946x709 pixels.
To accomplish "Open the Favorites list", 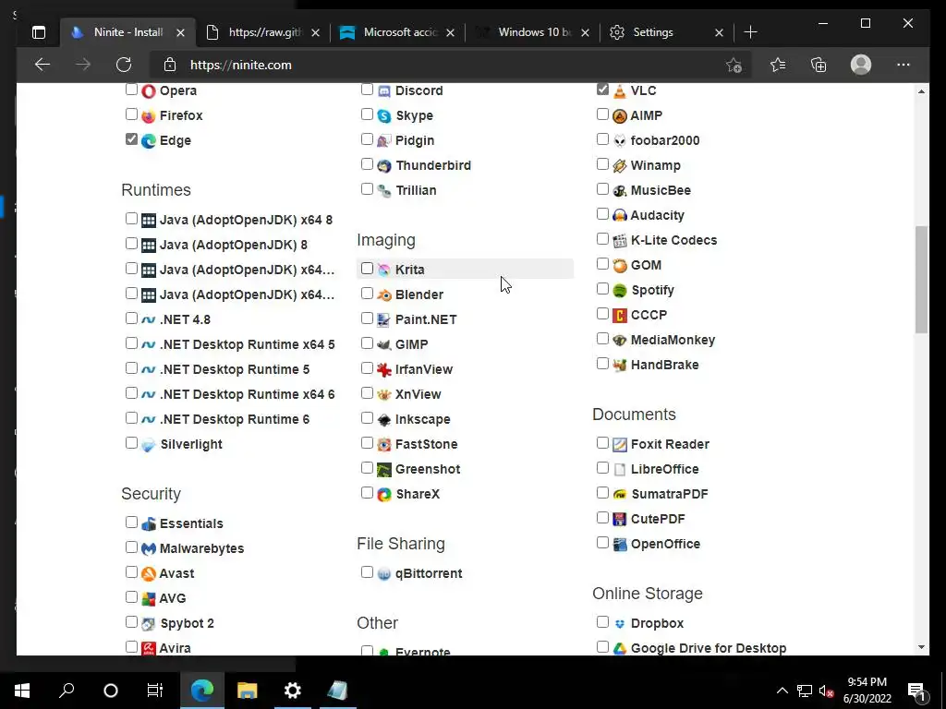I will [x=778, y=65].
